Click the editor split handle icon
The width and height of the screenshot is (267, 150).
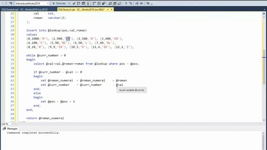264,13
